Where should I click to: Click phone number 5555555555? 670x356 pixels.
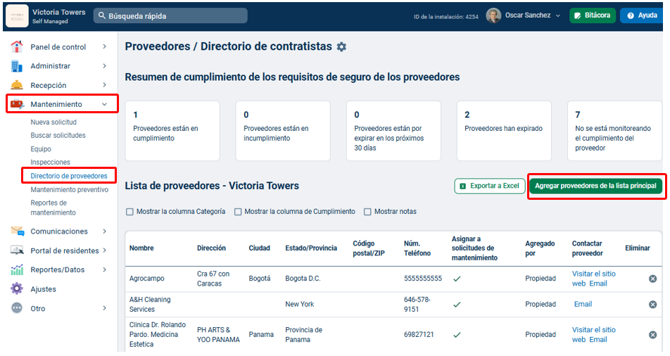click(423, 278)
